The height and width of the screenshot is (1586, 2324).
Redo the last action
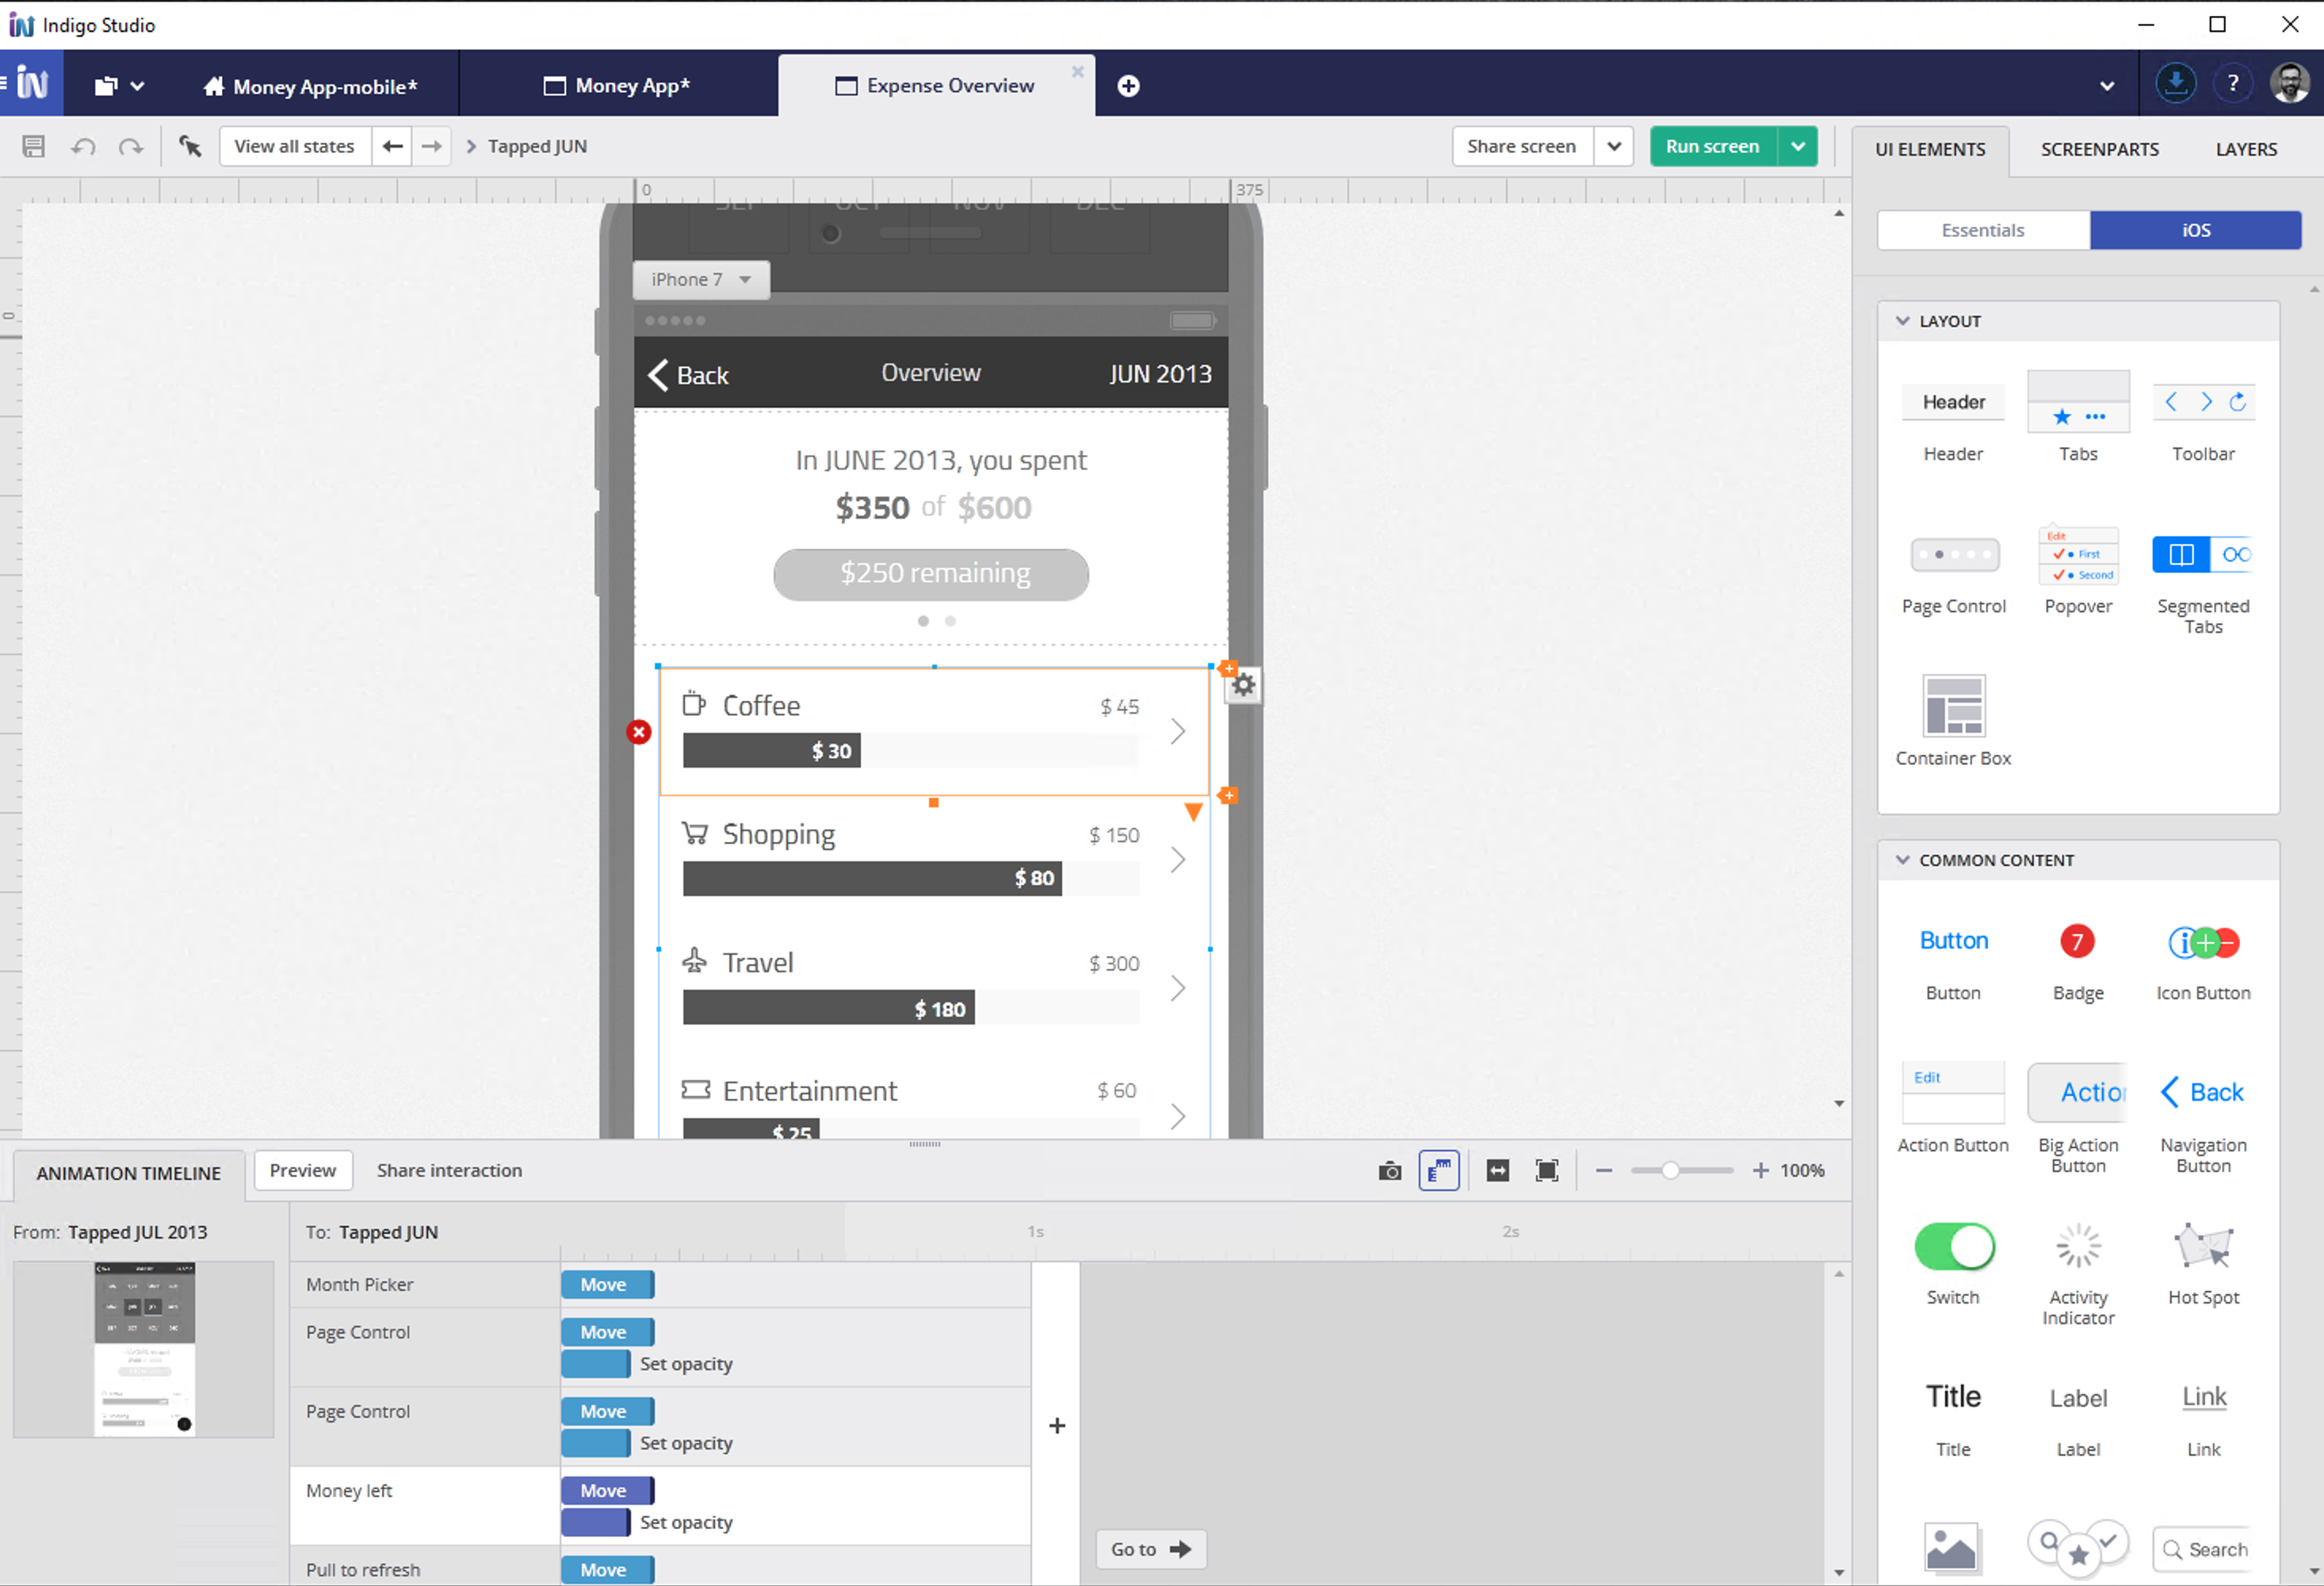coord(130,146)
